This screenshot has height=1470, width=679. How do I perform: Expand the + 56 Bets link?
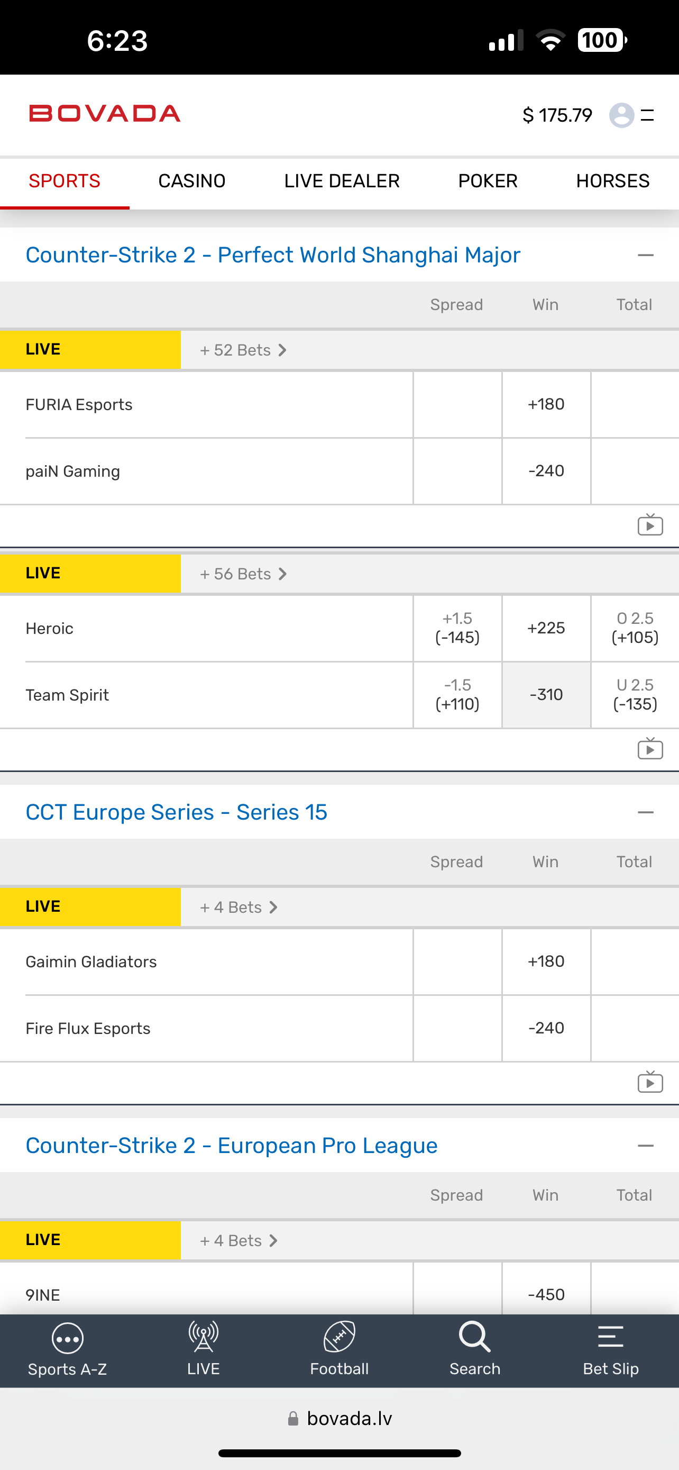[243, 574]
